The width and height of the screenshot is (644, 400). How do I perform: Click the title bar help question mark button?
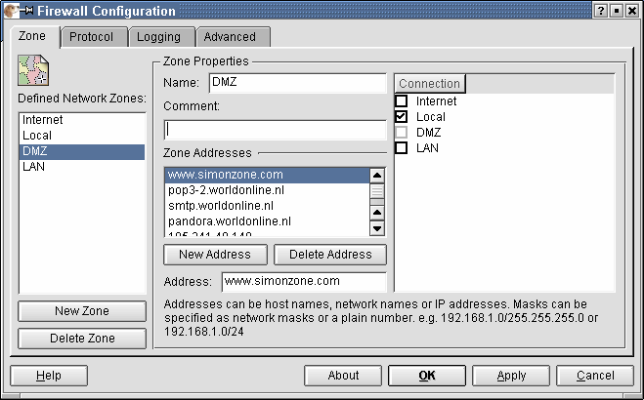pos(599,11)
